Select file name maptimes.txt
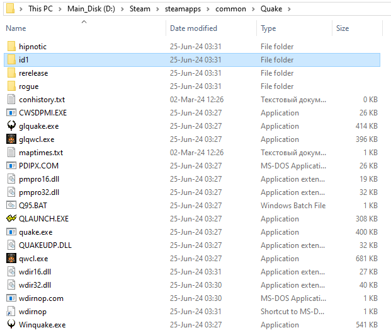The height and width of the screenshot is (335, 391). [41, 153]
